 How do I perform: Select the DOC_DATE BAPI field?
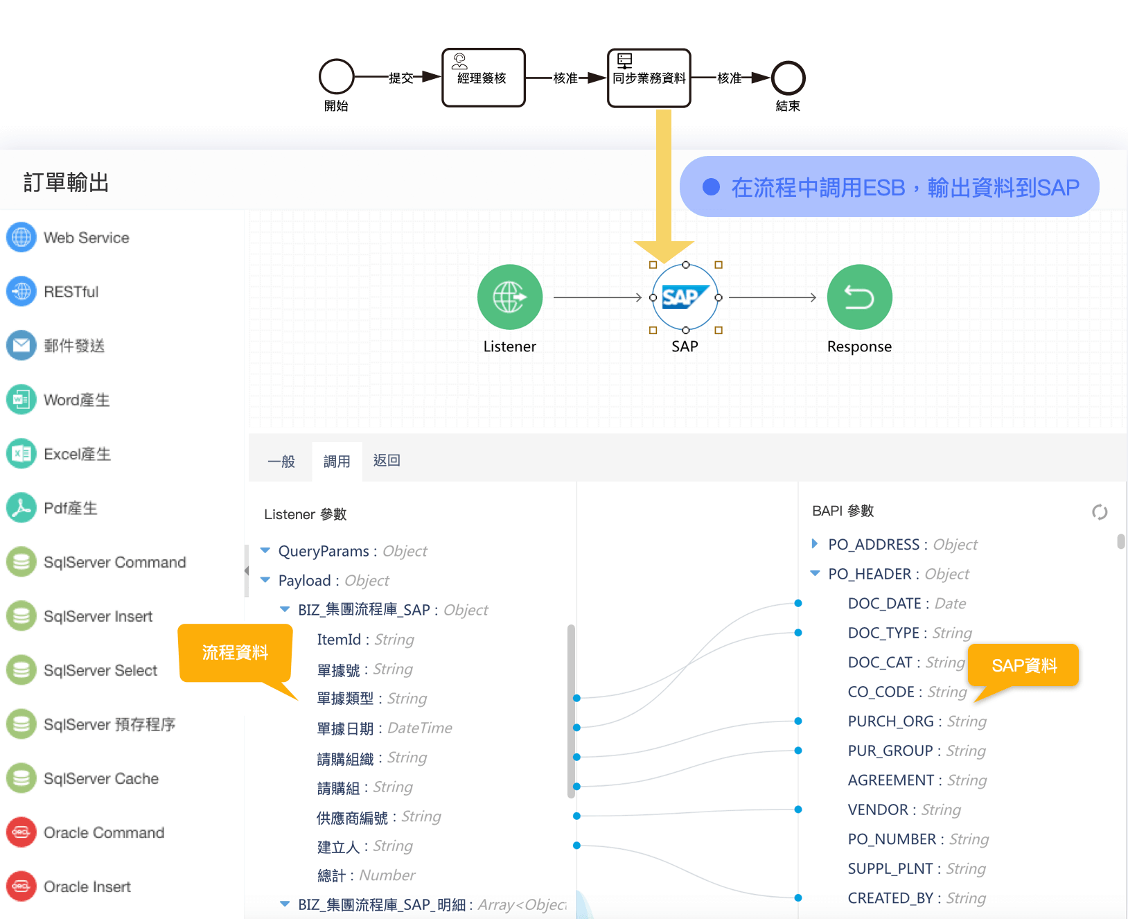(907, 604)
